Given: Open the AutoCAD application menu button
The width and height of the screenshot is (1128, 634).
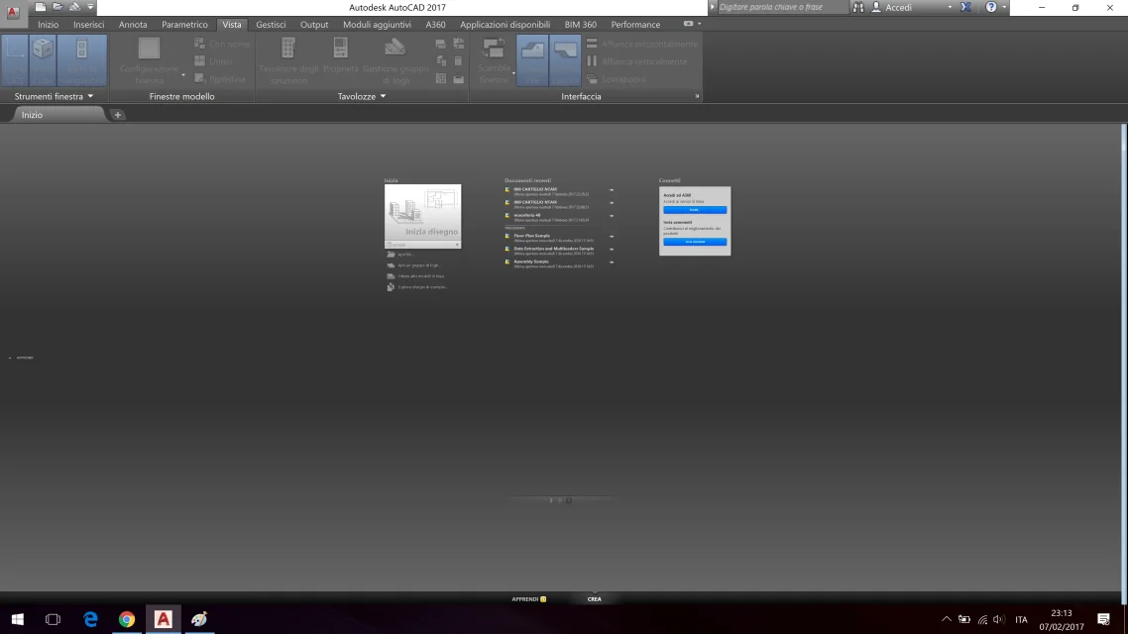Looking at the screenshot, I should 13,11.
